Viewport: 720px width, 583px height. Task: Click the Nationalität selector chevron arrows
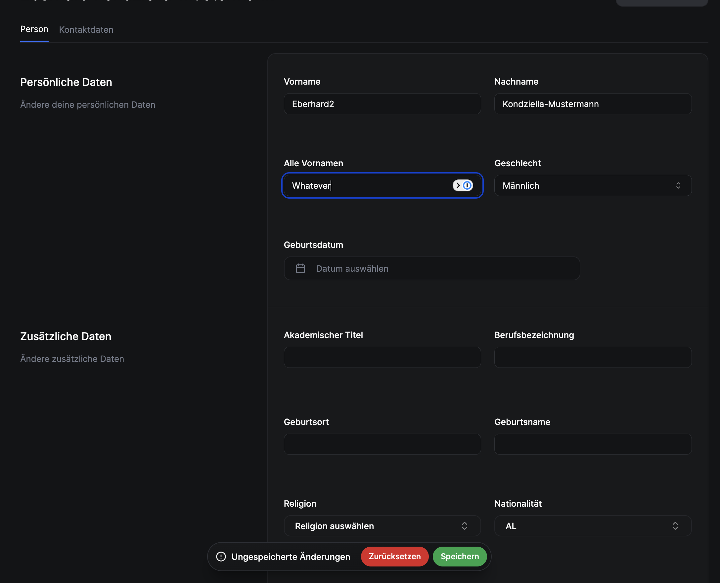click(675, 525)
